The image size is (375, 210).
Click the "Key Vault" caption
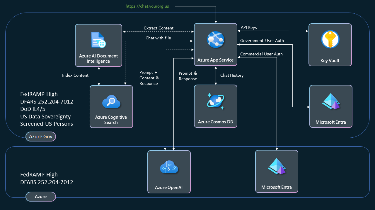pos(330,61)
